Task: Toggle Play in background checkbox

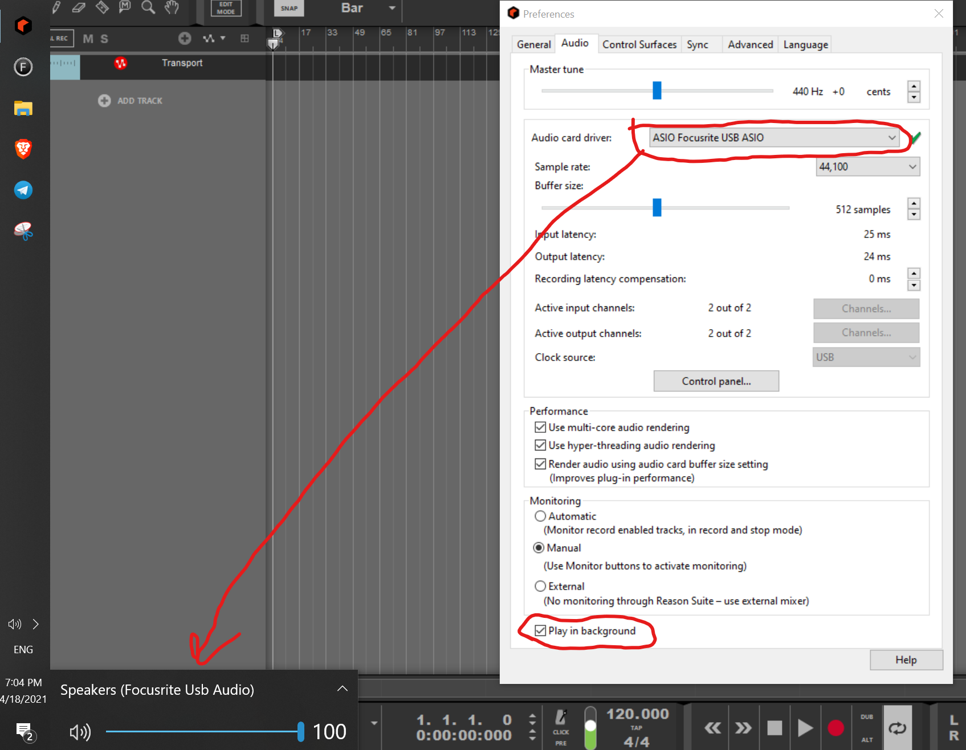Action: tap(540, 630)
